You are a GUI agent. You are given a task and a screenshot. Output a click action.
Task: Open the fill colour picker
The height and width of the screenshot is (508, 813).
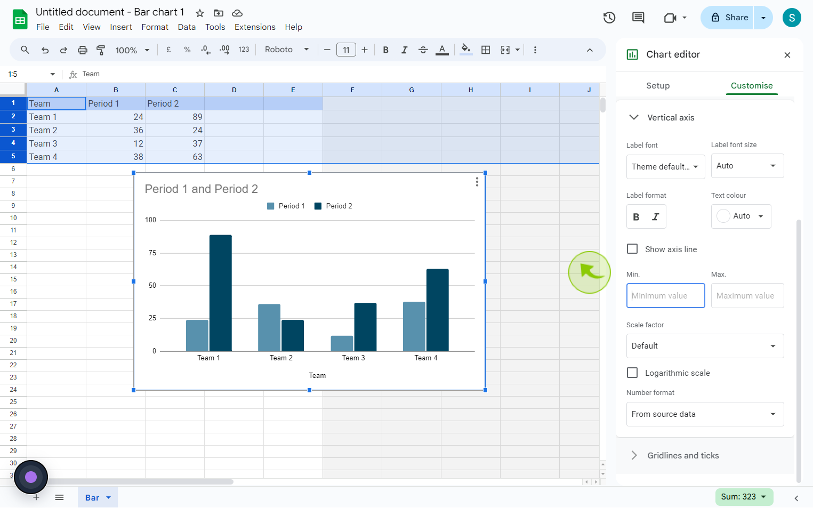point(466,50)
